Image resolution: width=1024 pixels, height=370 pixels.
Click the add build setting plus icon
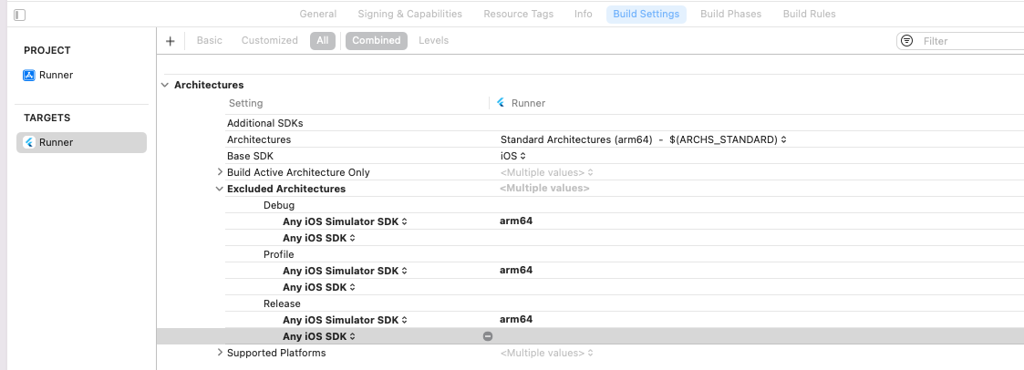coord(170,41)
